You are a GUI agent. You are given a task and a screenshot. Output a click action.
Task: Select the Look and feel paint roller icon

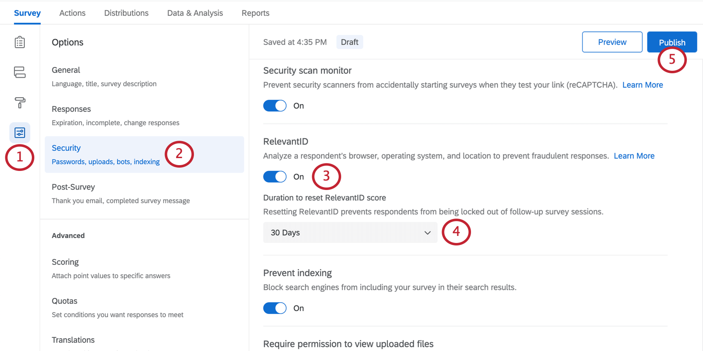19,103
